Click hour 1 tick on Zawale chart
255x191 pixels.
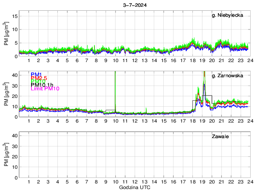[x=29, y=182]
